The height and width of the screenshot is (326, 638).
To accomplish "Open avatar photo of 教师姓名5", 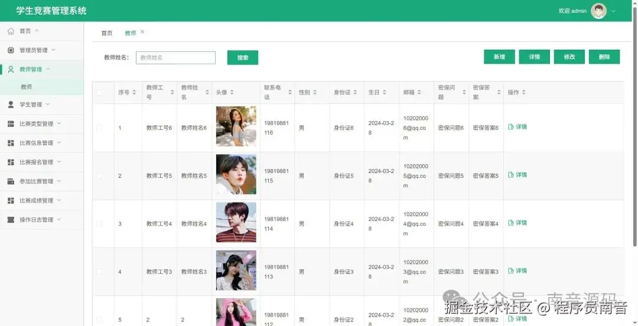I will pyautogui.click(x=236, y=174).
